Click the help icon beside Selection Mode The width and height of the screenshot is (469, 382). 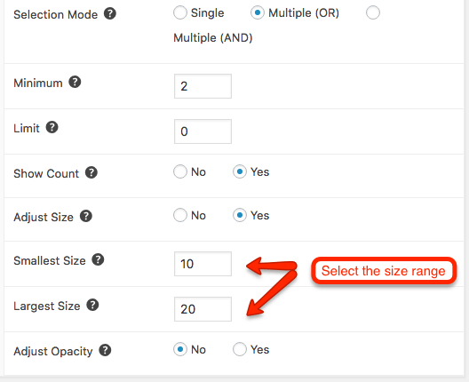(110, 13)
